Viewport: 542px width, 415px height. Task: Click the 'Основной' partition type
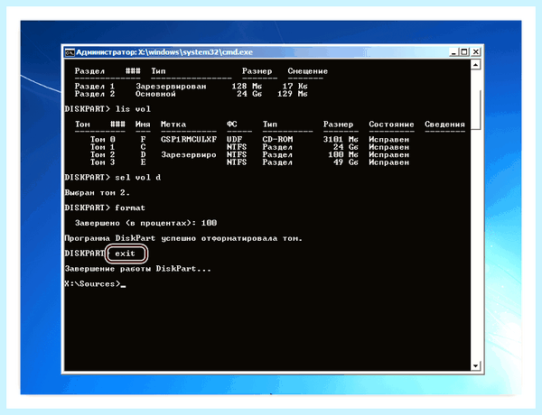pos(155,94)
